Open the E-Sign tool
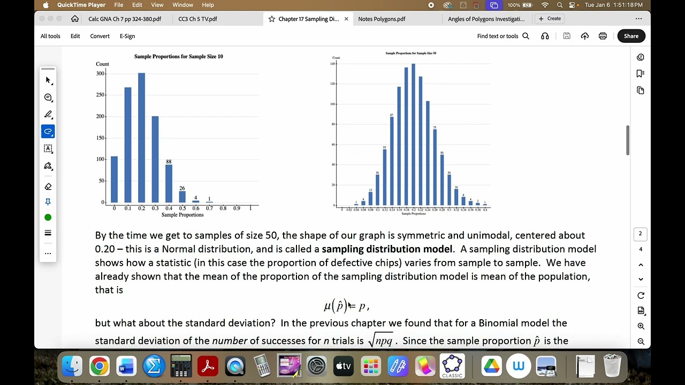The width and height of the screenshot is (685, 385). (x=127, y=36)
